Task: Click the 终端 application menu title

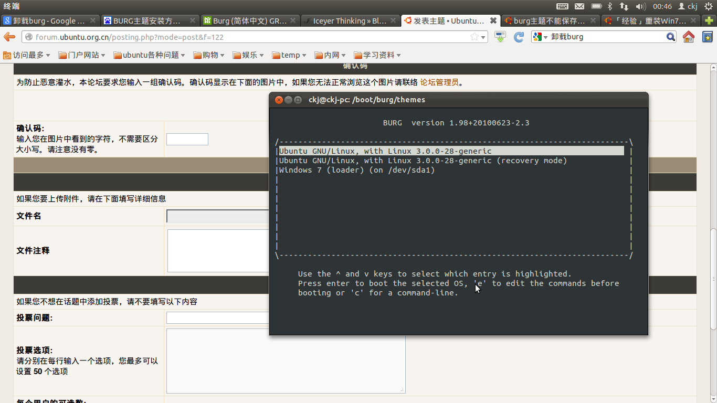Action: [12, 6]
